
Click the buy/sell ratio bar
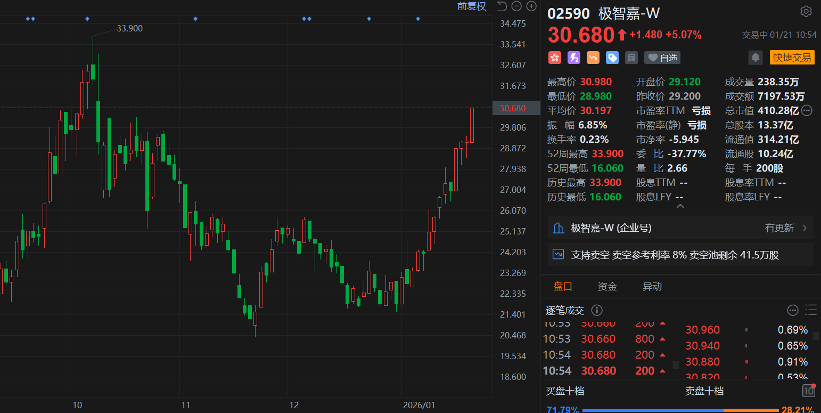(x=680, y=410)
